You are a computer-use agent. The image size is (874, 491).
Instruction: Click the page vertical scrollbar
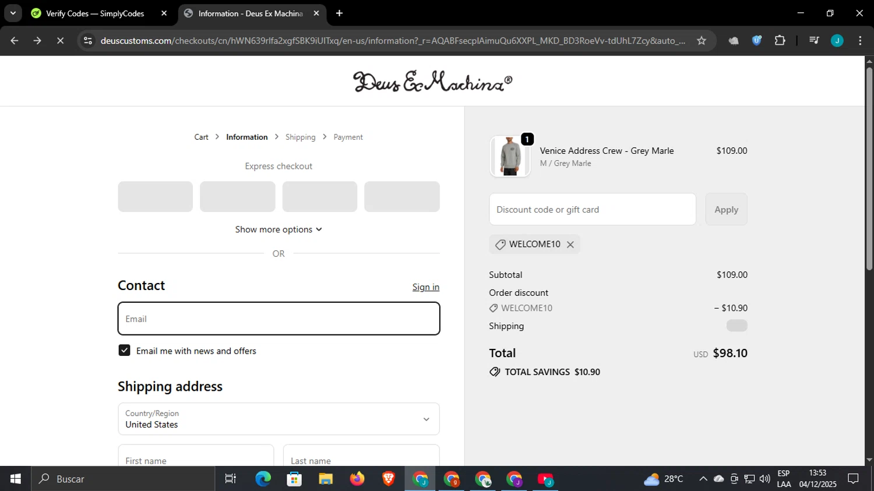(x=869, y=169)
